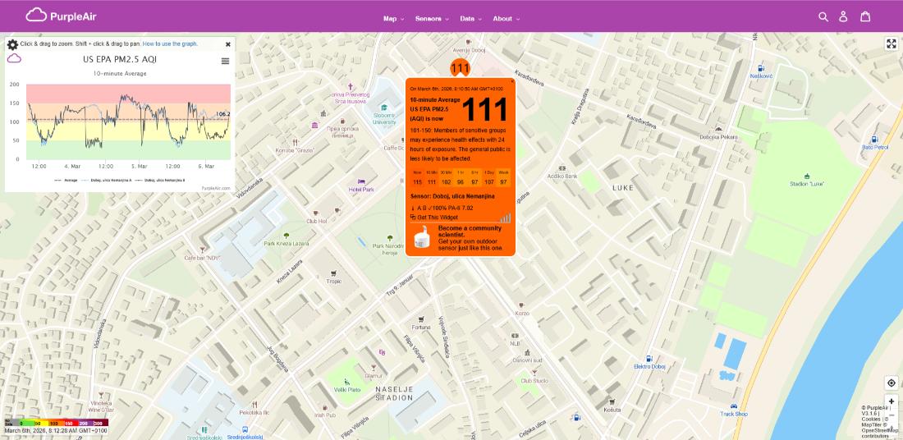Open the graph settings gear icon
903x440 pixels.
12,44
